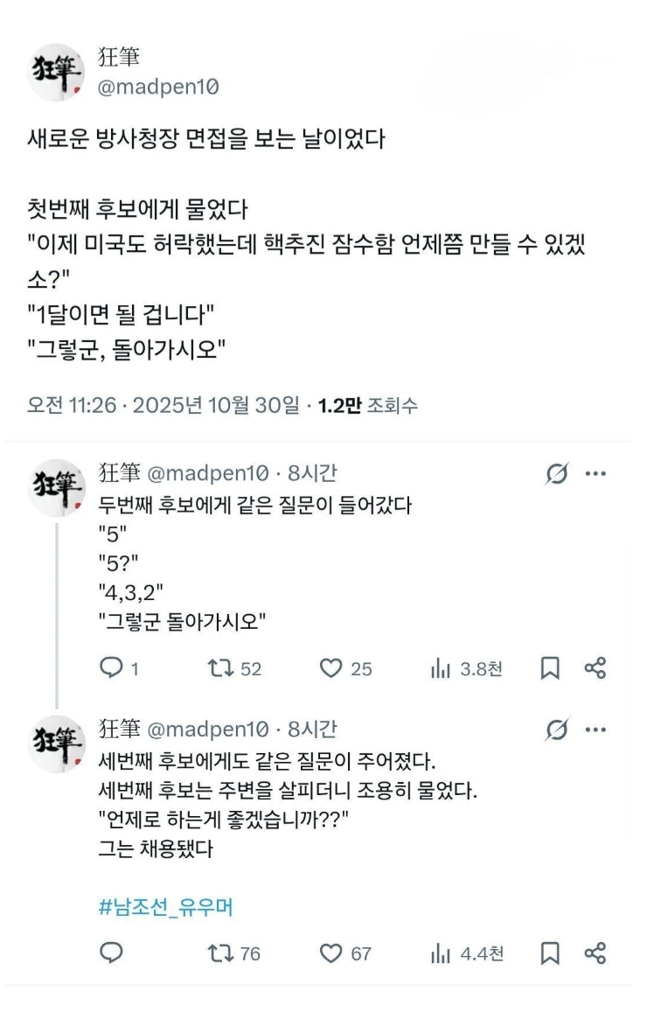
Task: Bookmark the third candidate tweet
Action: click(550, 953)
